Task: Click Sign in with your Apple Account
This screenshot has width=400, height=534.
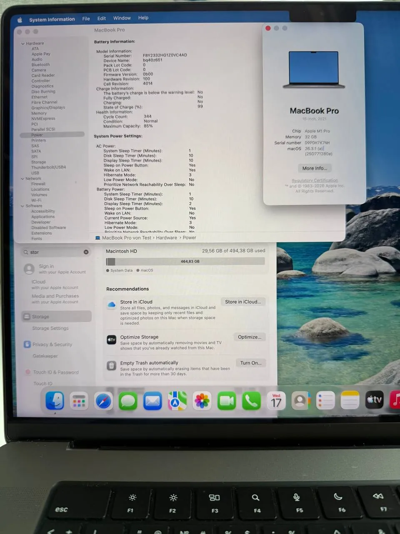Action: (x=55, y=269)
